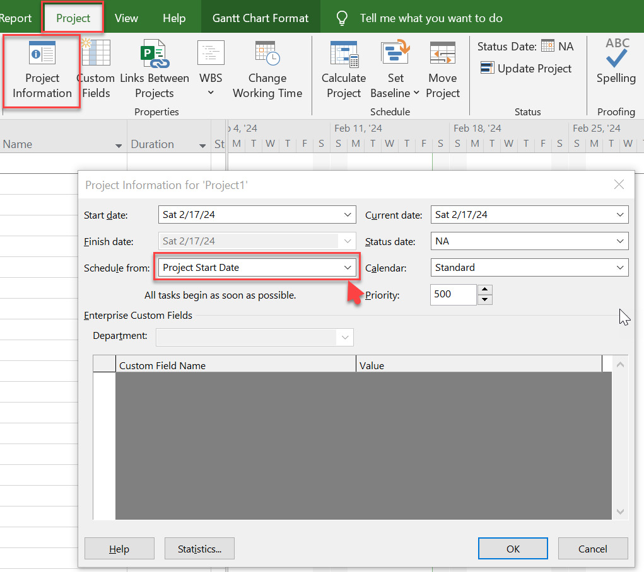
Task: Open Change Working Time
Action: pos(267,70)
